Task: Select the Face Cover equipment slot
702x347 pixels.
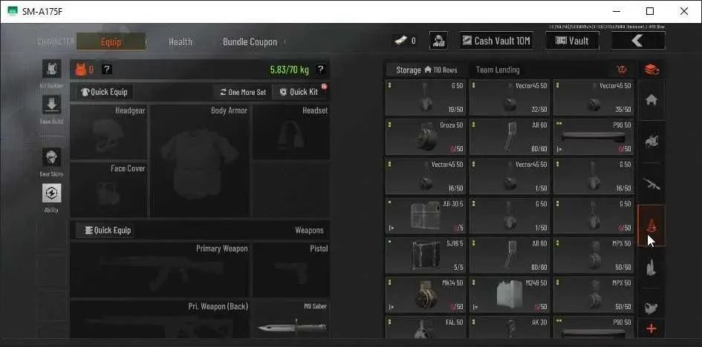Action: (108, 189)
